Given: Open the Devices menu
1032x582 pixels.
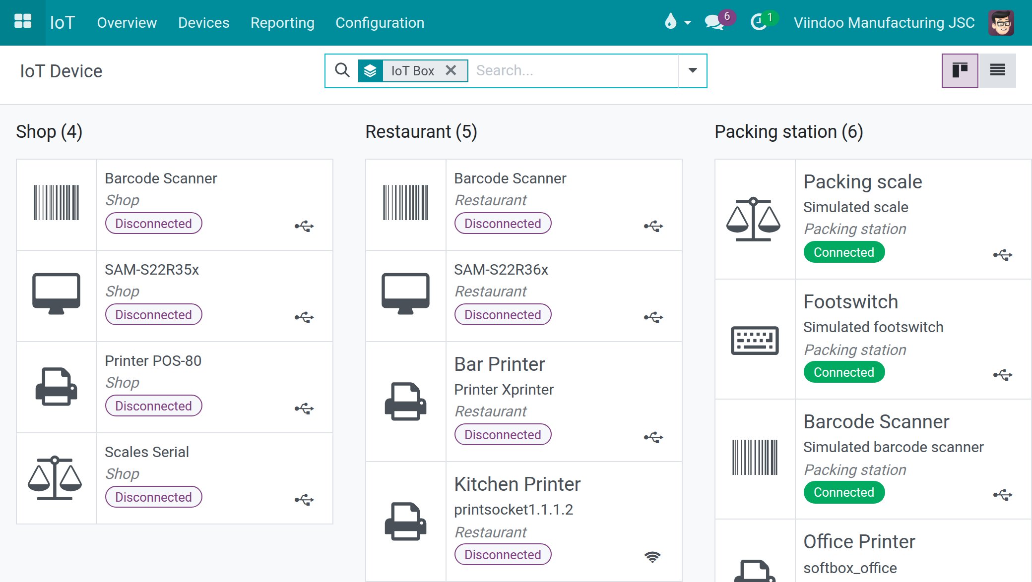Looking at the screenshot, I should pos(204,23).
